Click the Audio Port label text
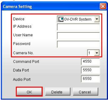The image size is (108, 101). [x=22, y=79]
